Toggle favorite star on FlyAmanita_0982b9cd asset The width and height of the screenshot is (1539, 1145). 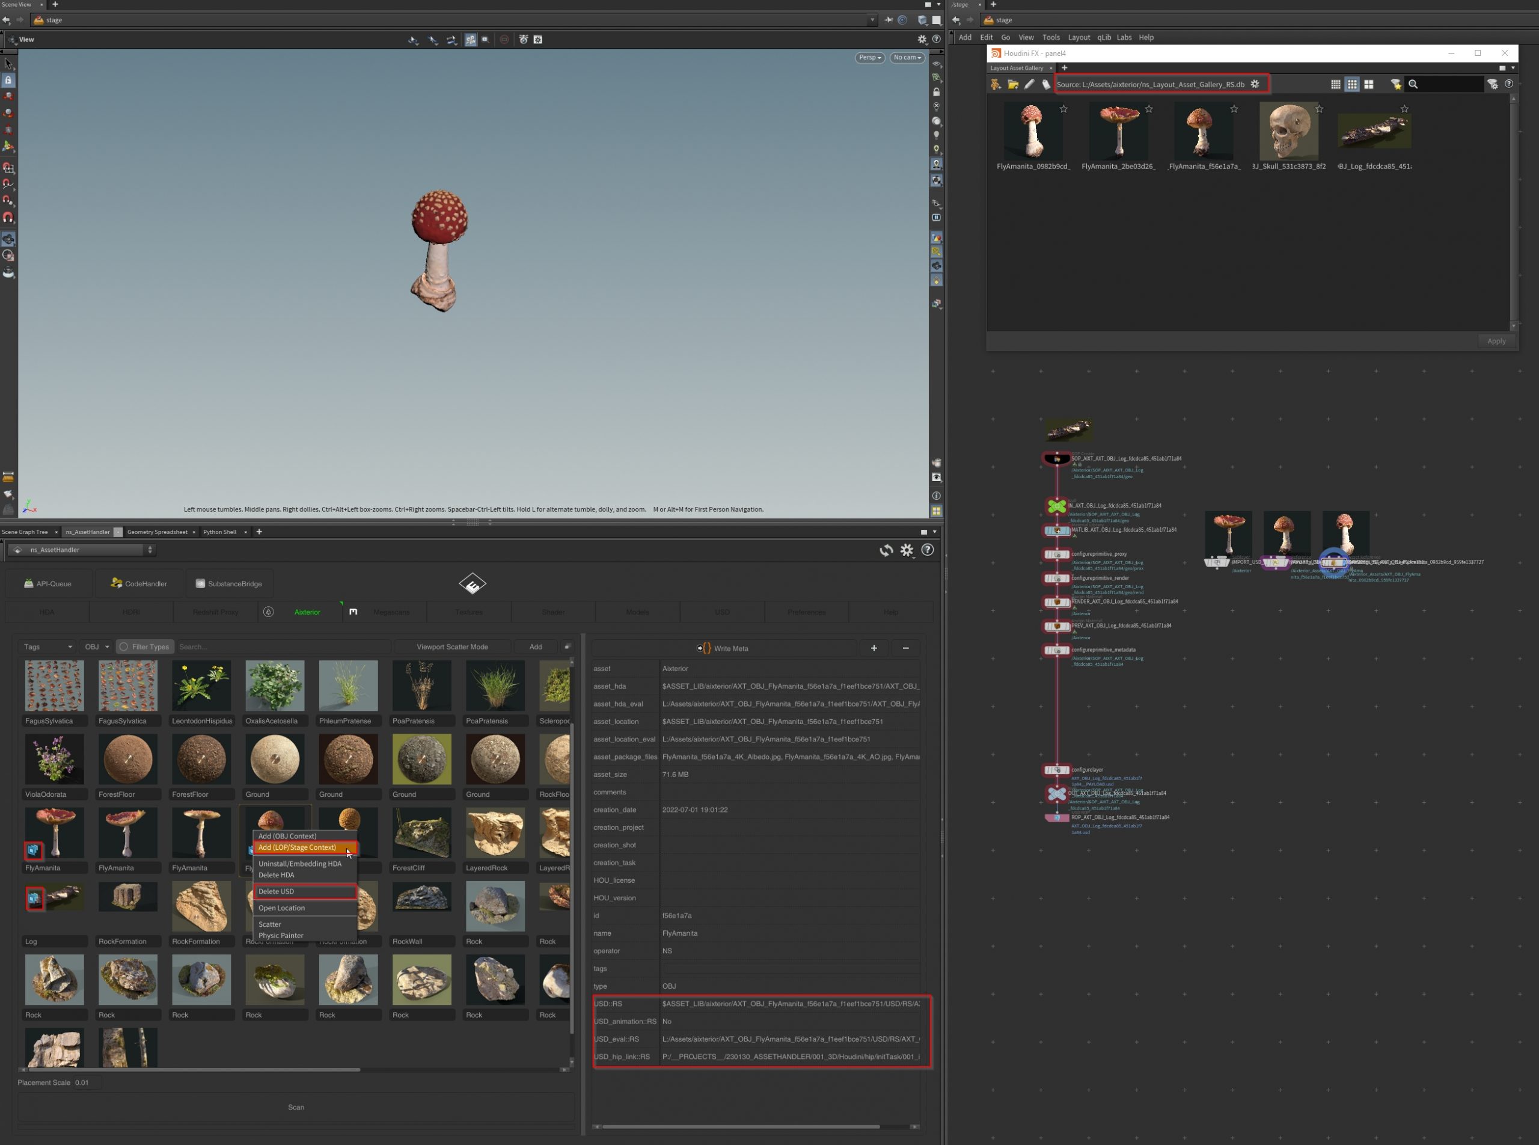(x=1063, y=109)
